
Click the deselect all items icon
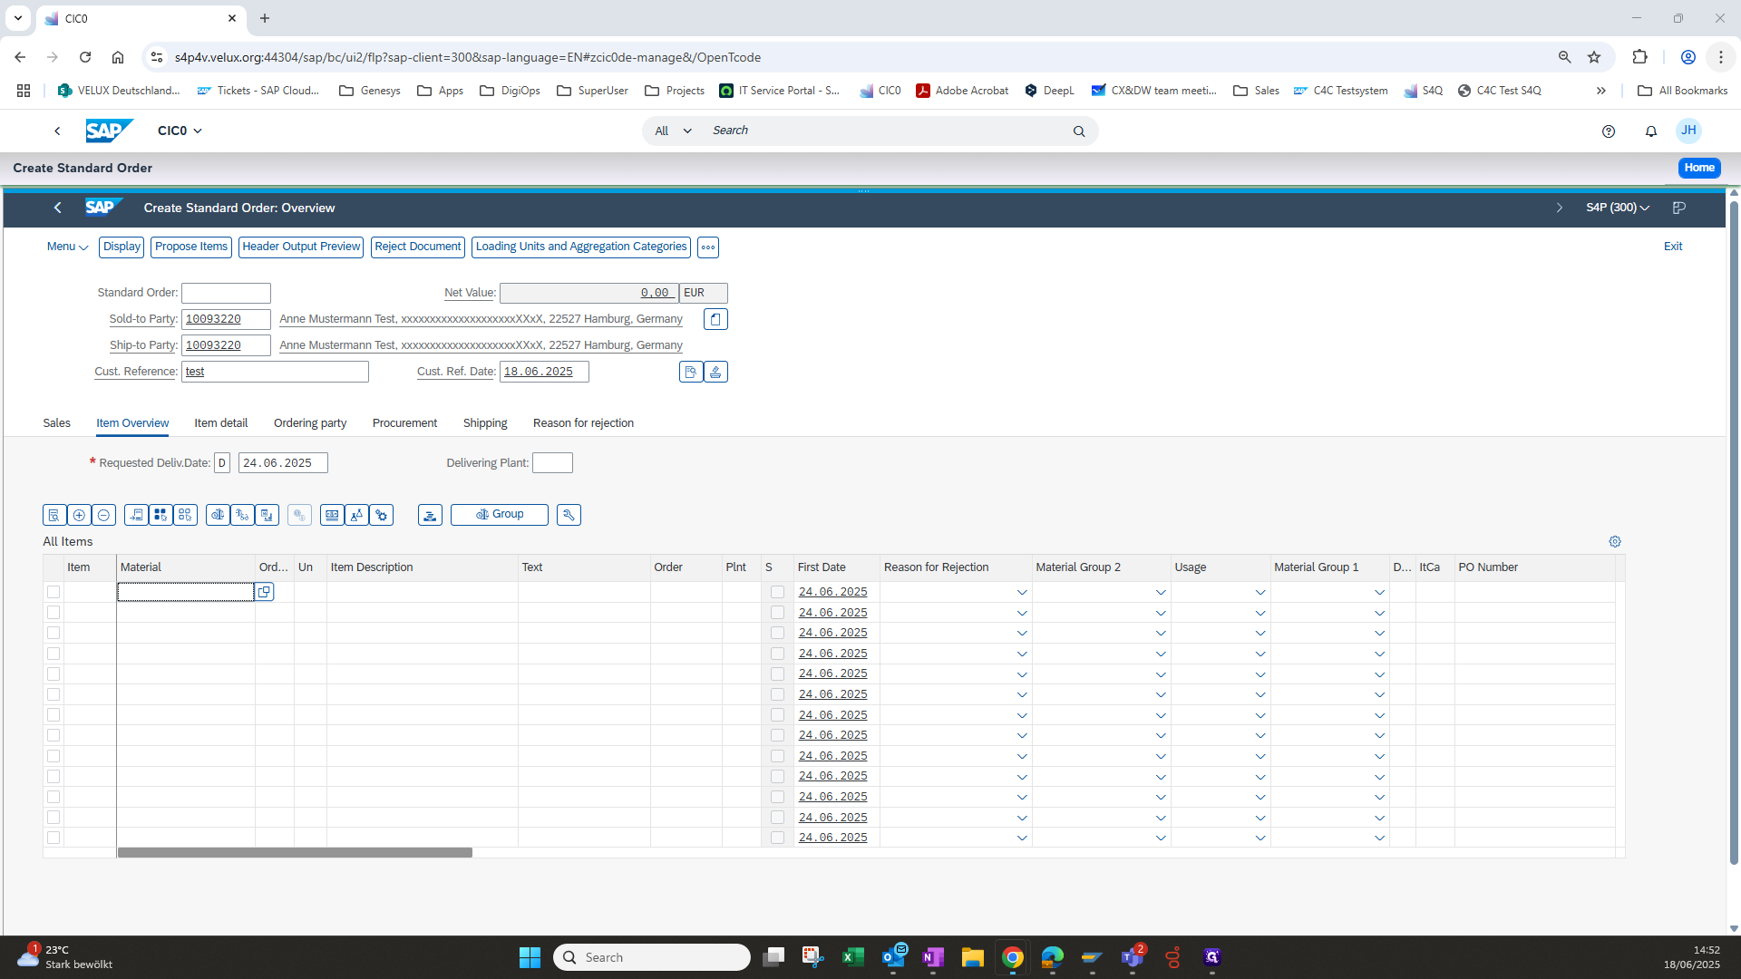(x=185, y=515)
